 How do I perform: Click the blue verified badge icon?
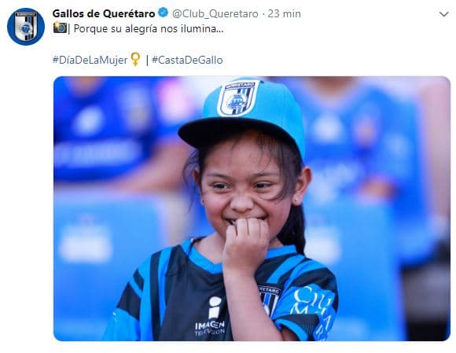pyautogui.click(x=164, y=13)
